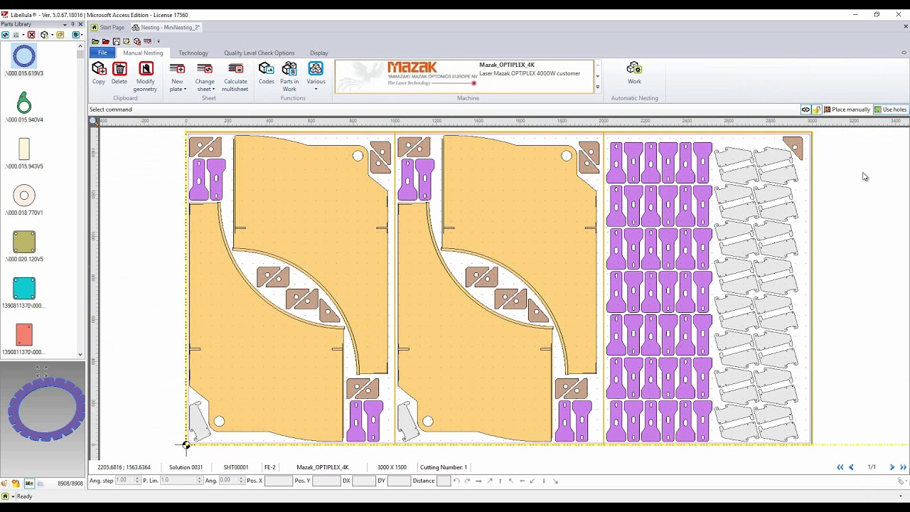
Task: Click the undo rotation arrow in bottom bar
Action: [456, 481]
